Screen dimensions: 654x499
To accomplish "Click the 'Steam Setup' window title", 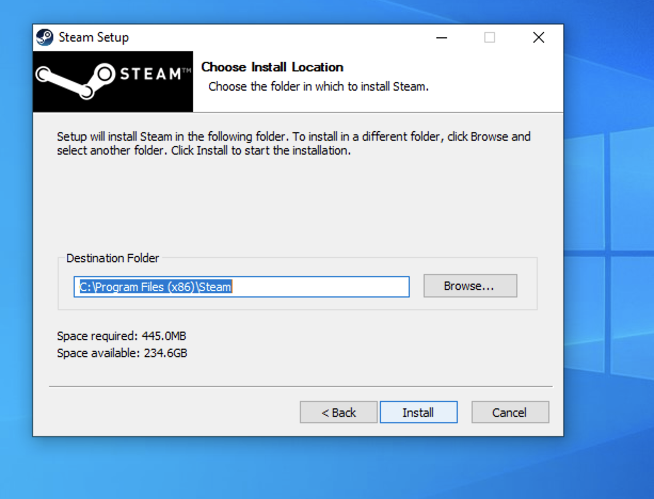I will 93,37.
